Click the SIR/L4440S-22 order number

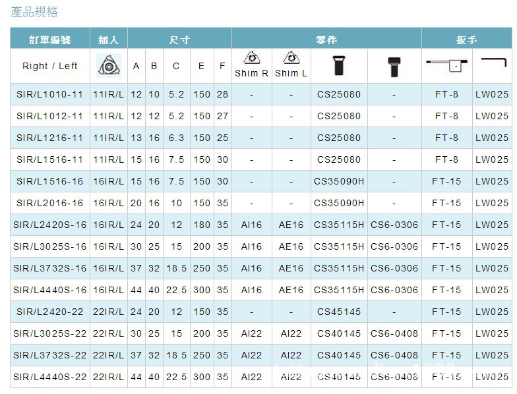click(x=49, y=377)
